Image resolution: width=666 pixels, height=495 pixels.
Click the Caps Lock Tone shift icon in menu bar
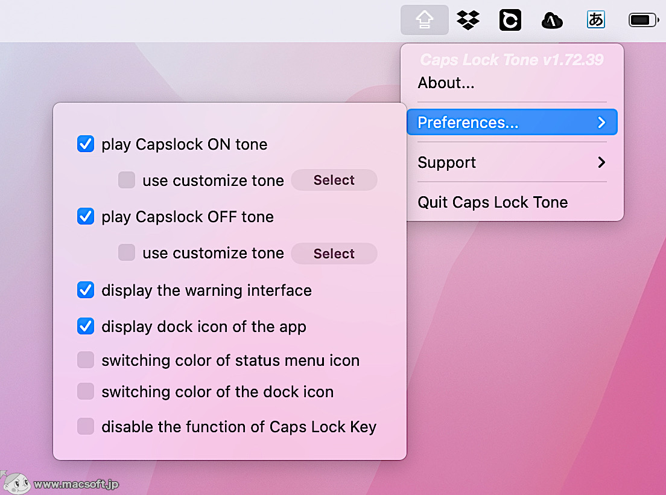[424, 19]
